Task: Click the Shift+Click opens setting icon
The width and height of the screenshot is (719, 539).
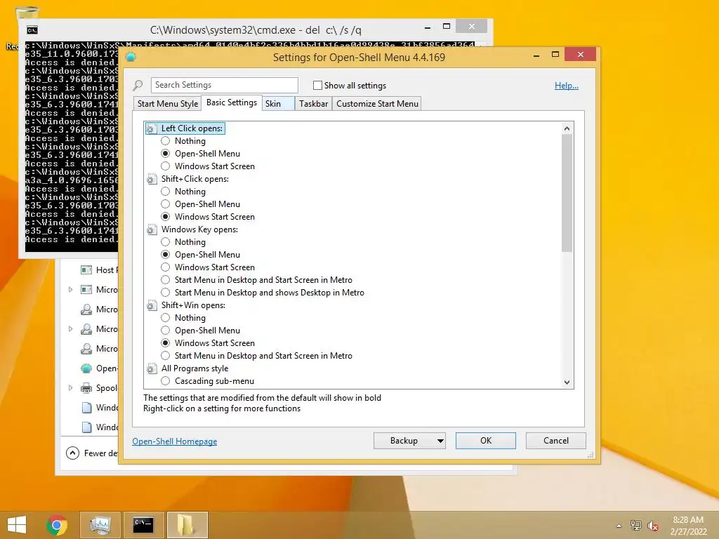Action: tap(152, 179)
